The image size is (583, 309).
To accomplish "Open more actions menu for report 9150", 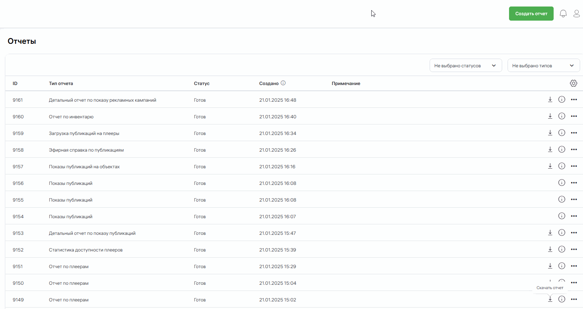I will [x=574, y=283].
